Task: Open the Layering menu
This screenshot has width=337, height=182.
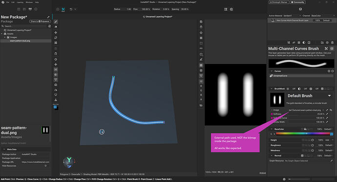Action: pyautogui.click(x=20, y=2)
